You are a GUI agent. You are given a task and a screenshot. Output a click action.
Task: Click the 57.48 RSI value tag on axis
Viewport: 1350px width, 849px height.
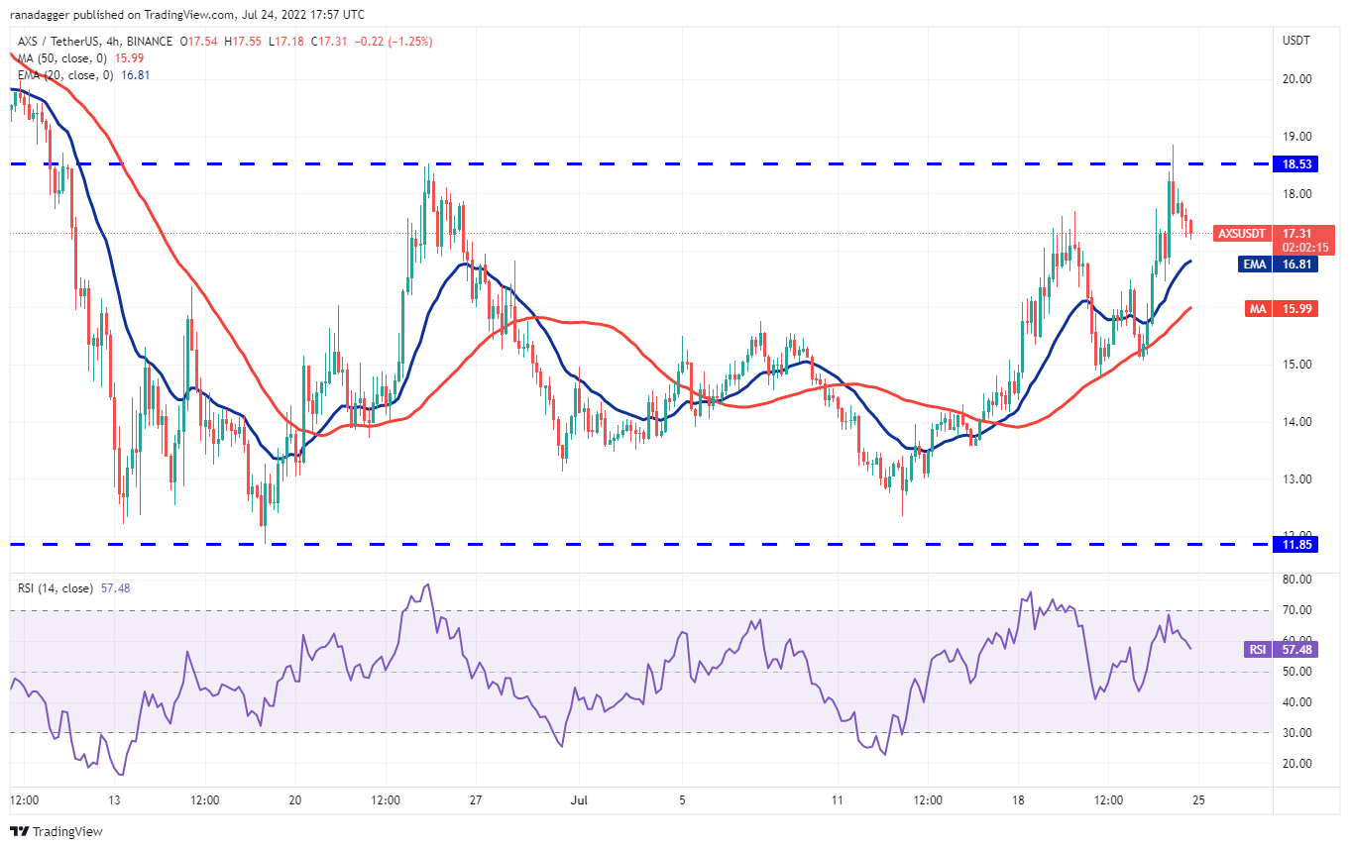point(1295,649)
